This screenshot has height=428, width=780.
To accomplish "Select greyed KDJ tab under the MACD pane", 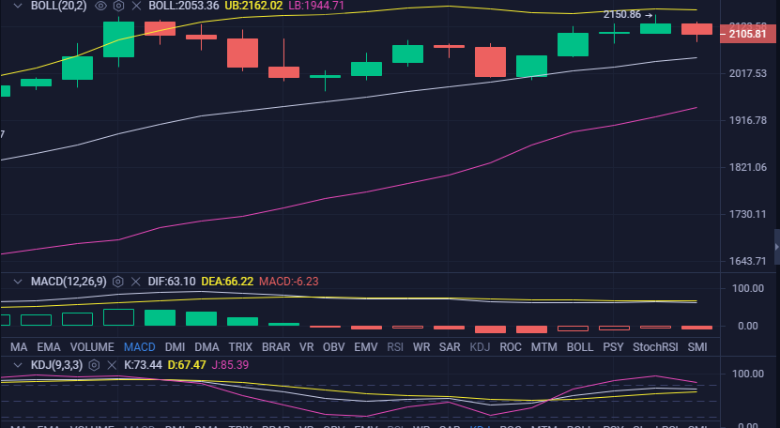I will (480, 347).
